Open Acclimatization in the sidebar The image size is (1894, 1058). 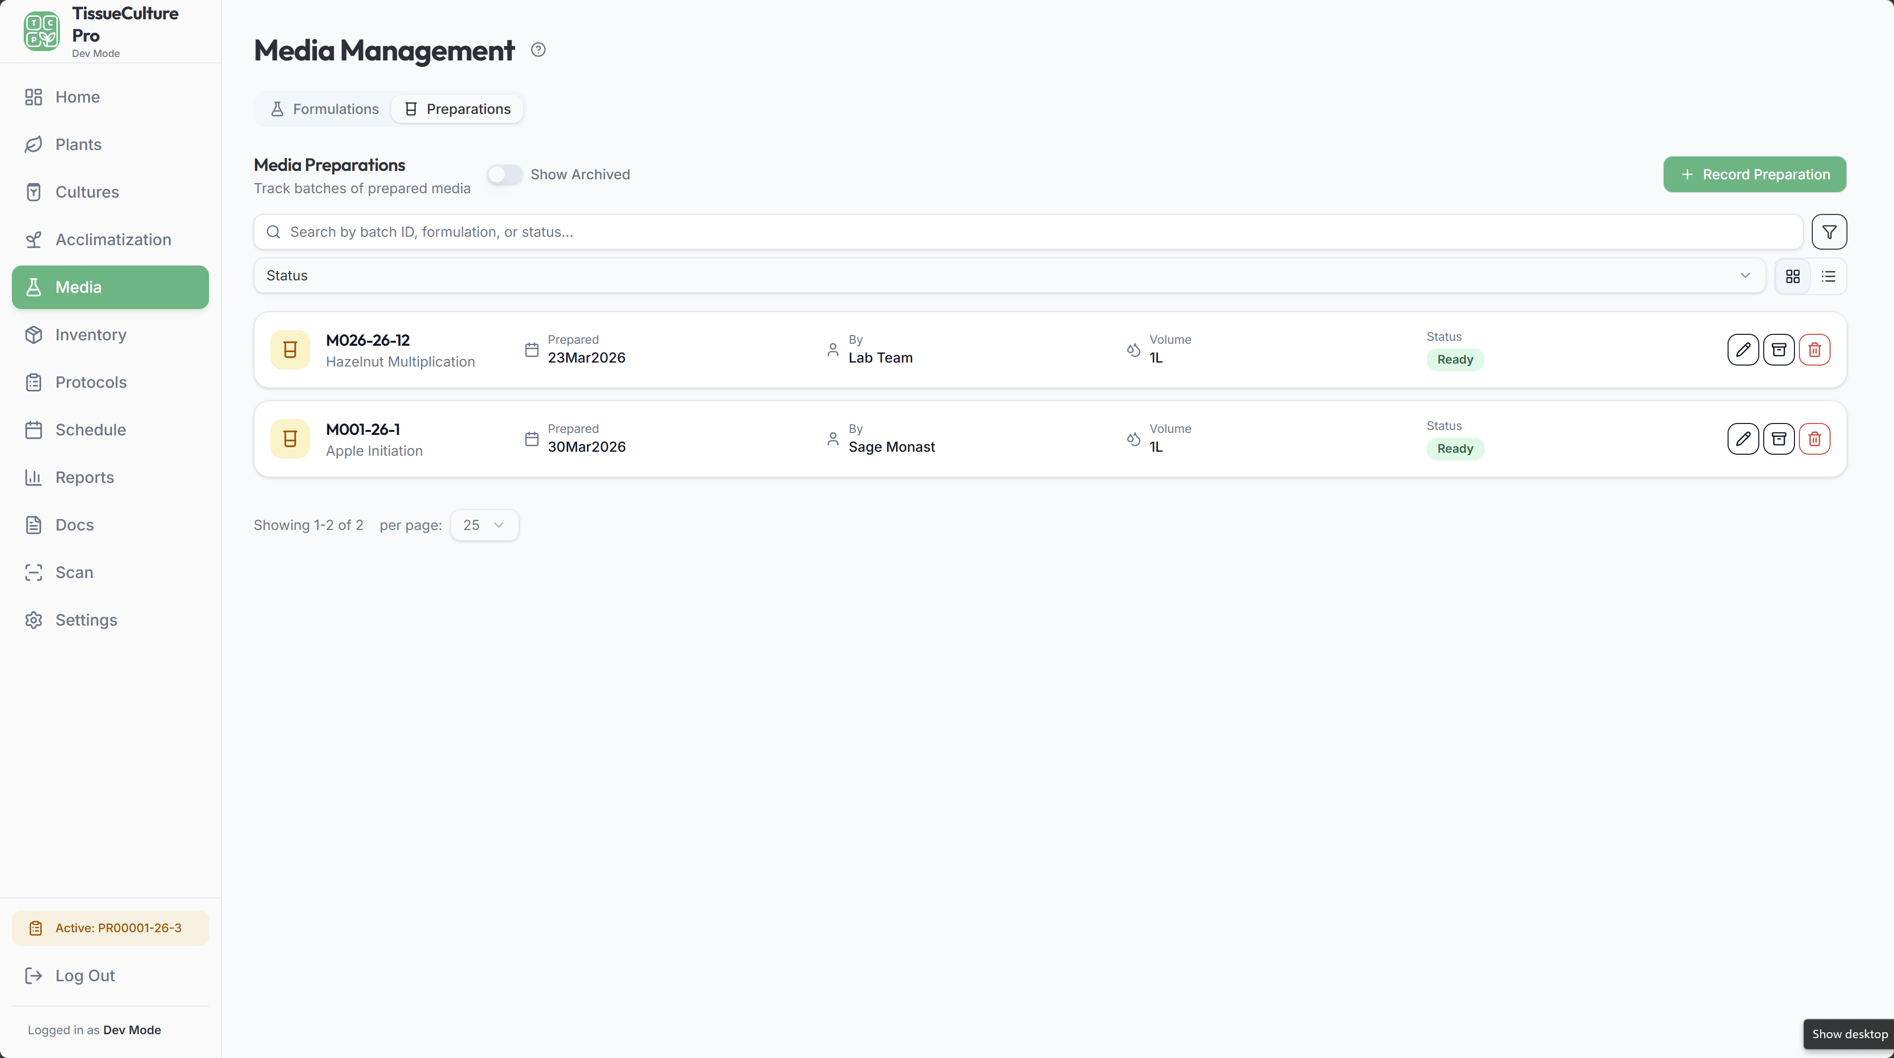(x=110, y=240)
